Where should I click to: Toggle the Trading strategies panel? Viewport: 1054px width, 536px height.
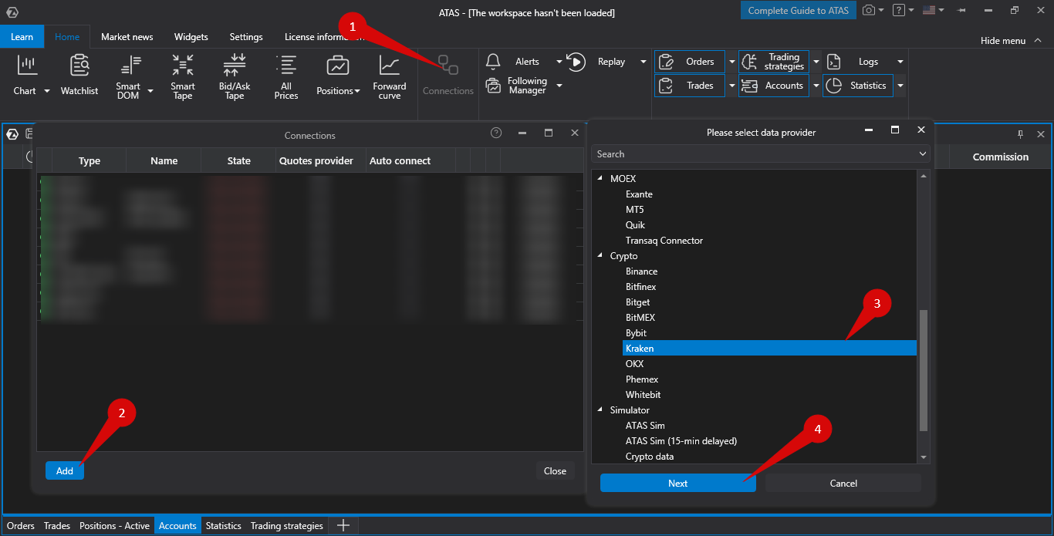(774, 62)
